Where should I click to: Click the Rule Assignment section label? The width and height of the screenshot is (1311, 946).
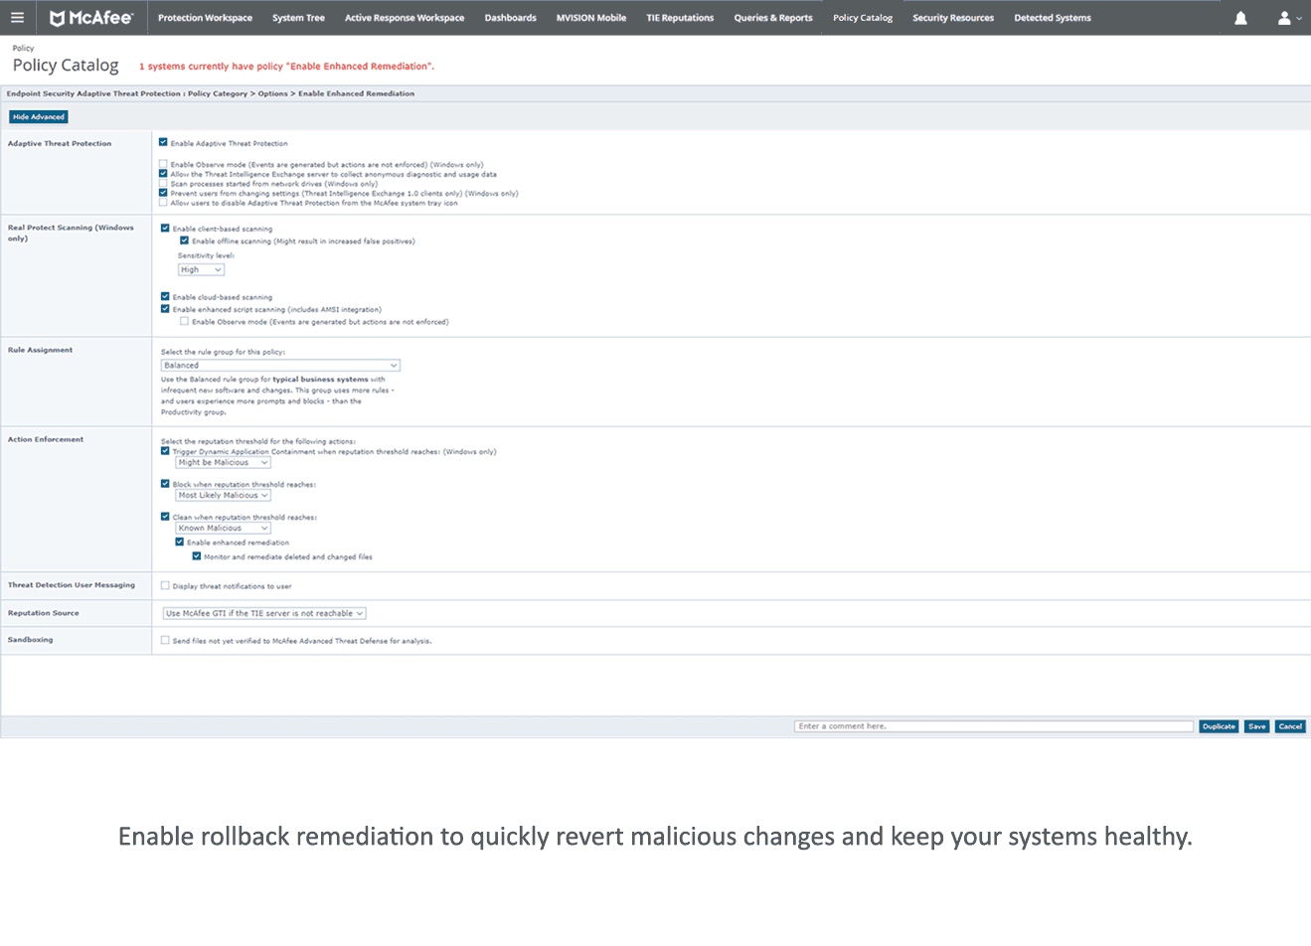(41, 350)
